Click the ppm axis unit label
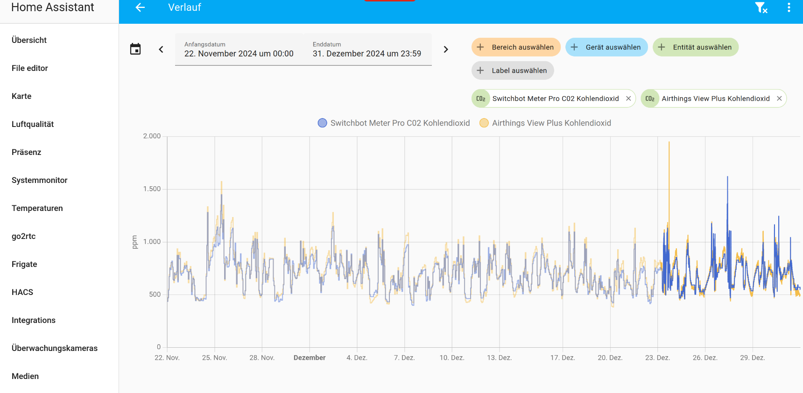 134,242
